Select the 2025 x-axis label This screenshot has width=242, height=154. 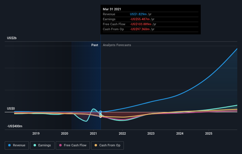click(209, 133)
